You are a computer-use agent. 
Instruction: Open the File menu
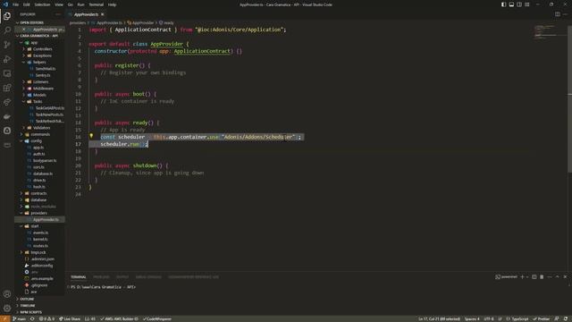pos(15,4)
